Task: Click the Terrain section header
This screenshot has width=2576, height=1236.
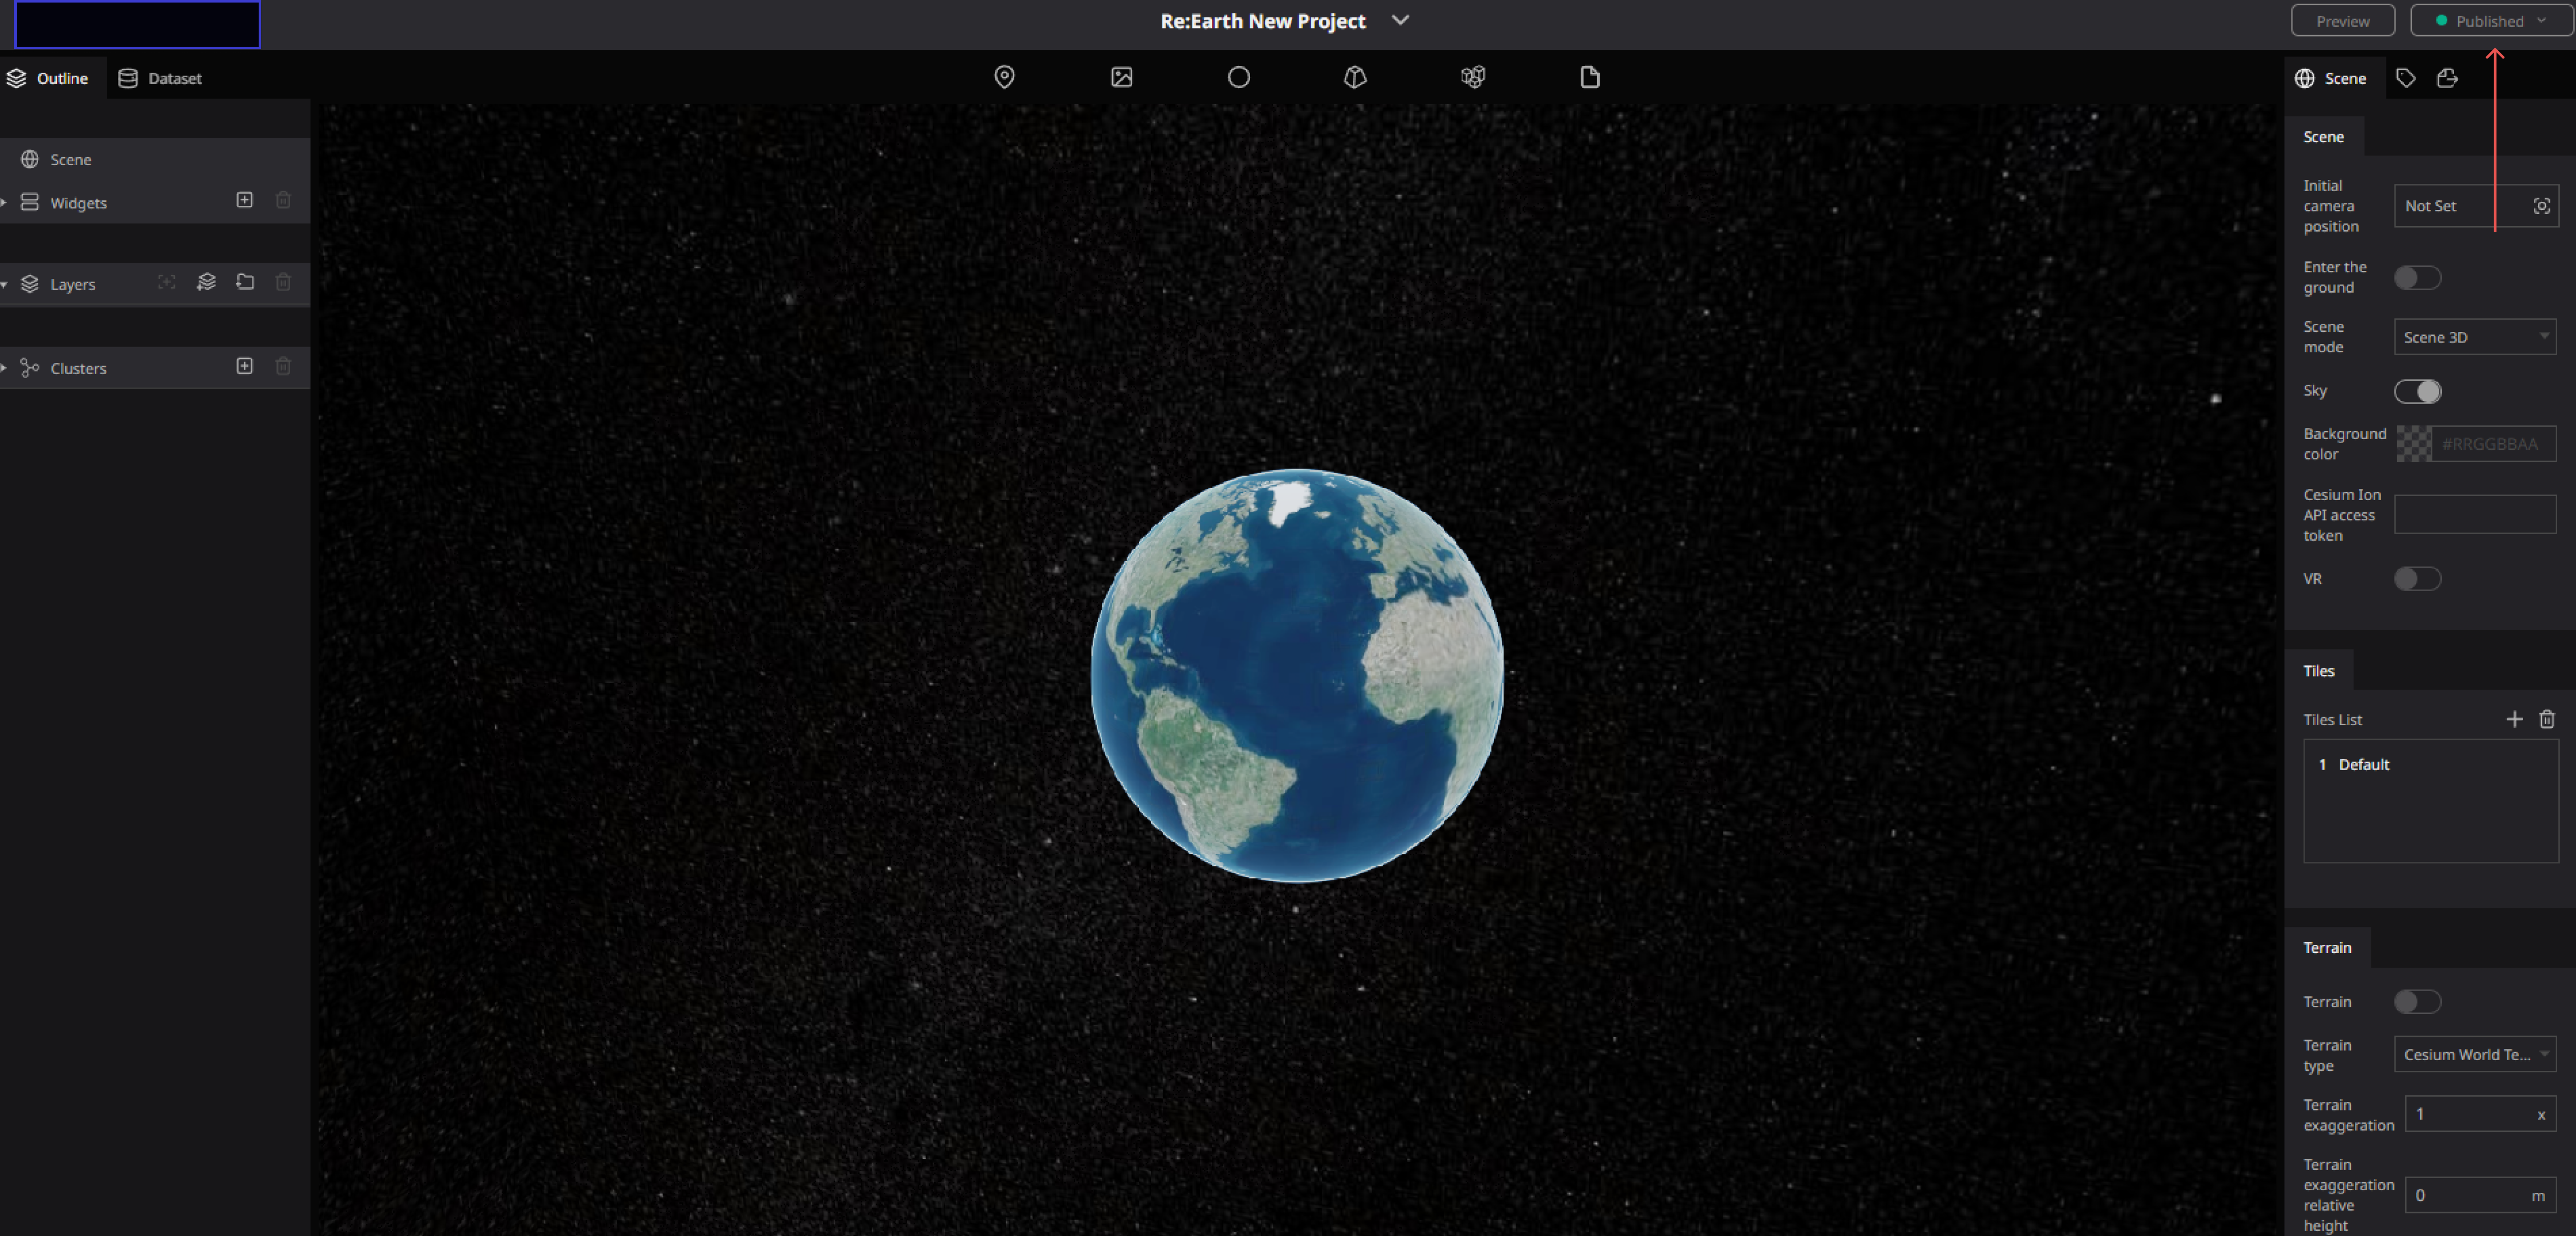Action: (2327, 947)
